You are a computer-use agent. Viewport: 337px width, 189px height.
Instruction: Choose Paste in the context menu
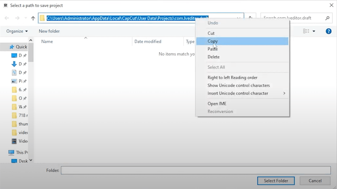click(242, 49)
